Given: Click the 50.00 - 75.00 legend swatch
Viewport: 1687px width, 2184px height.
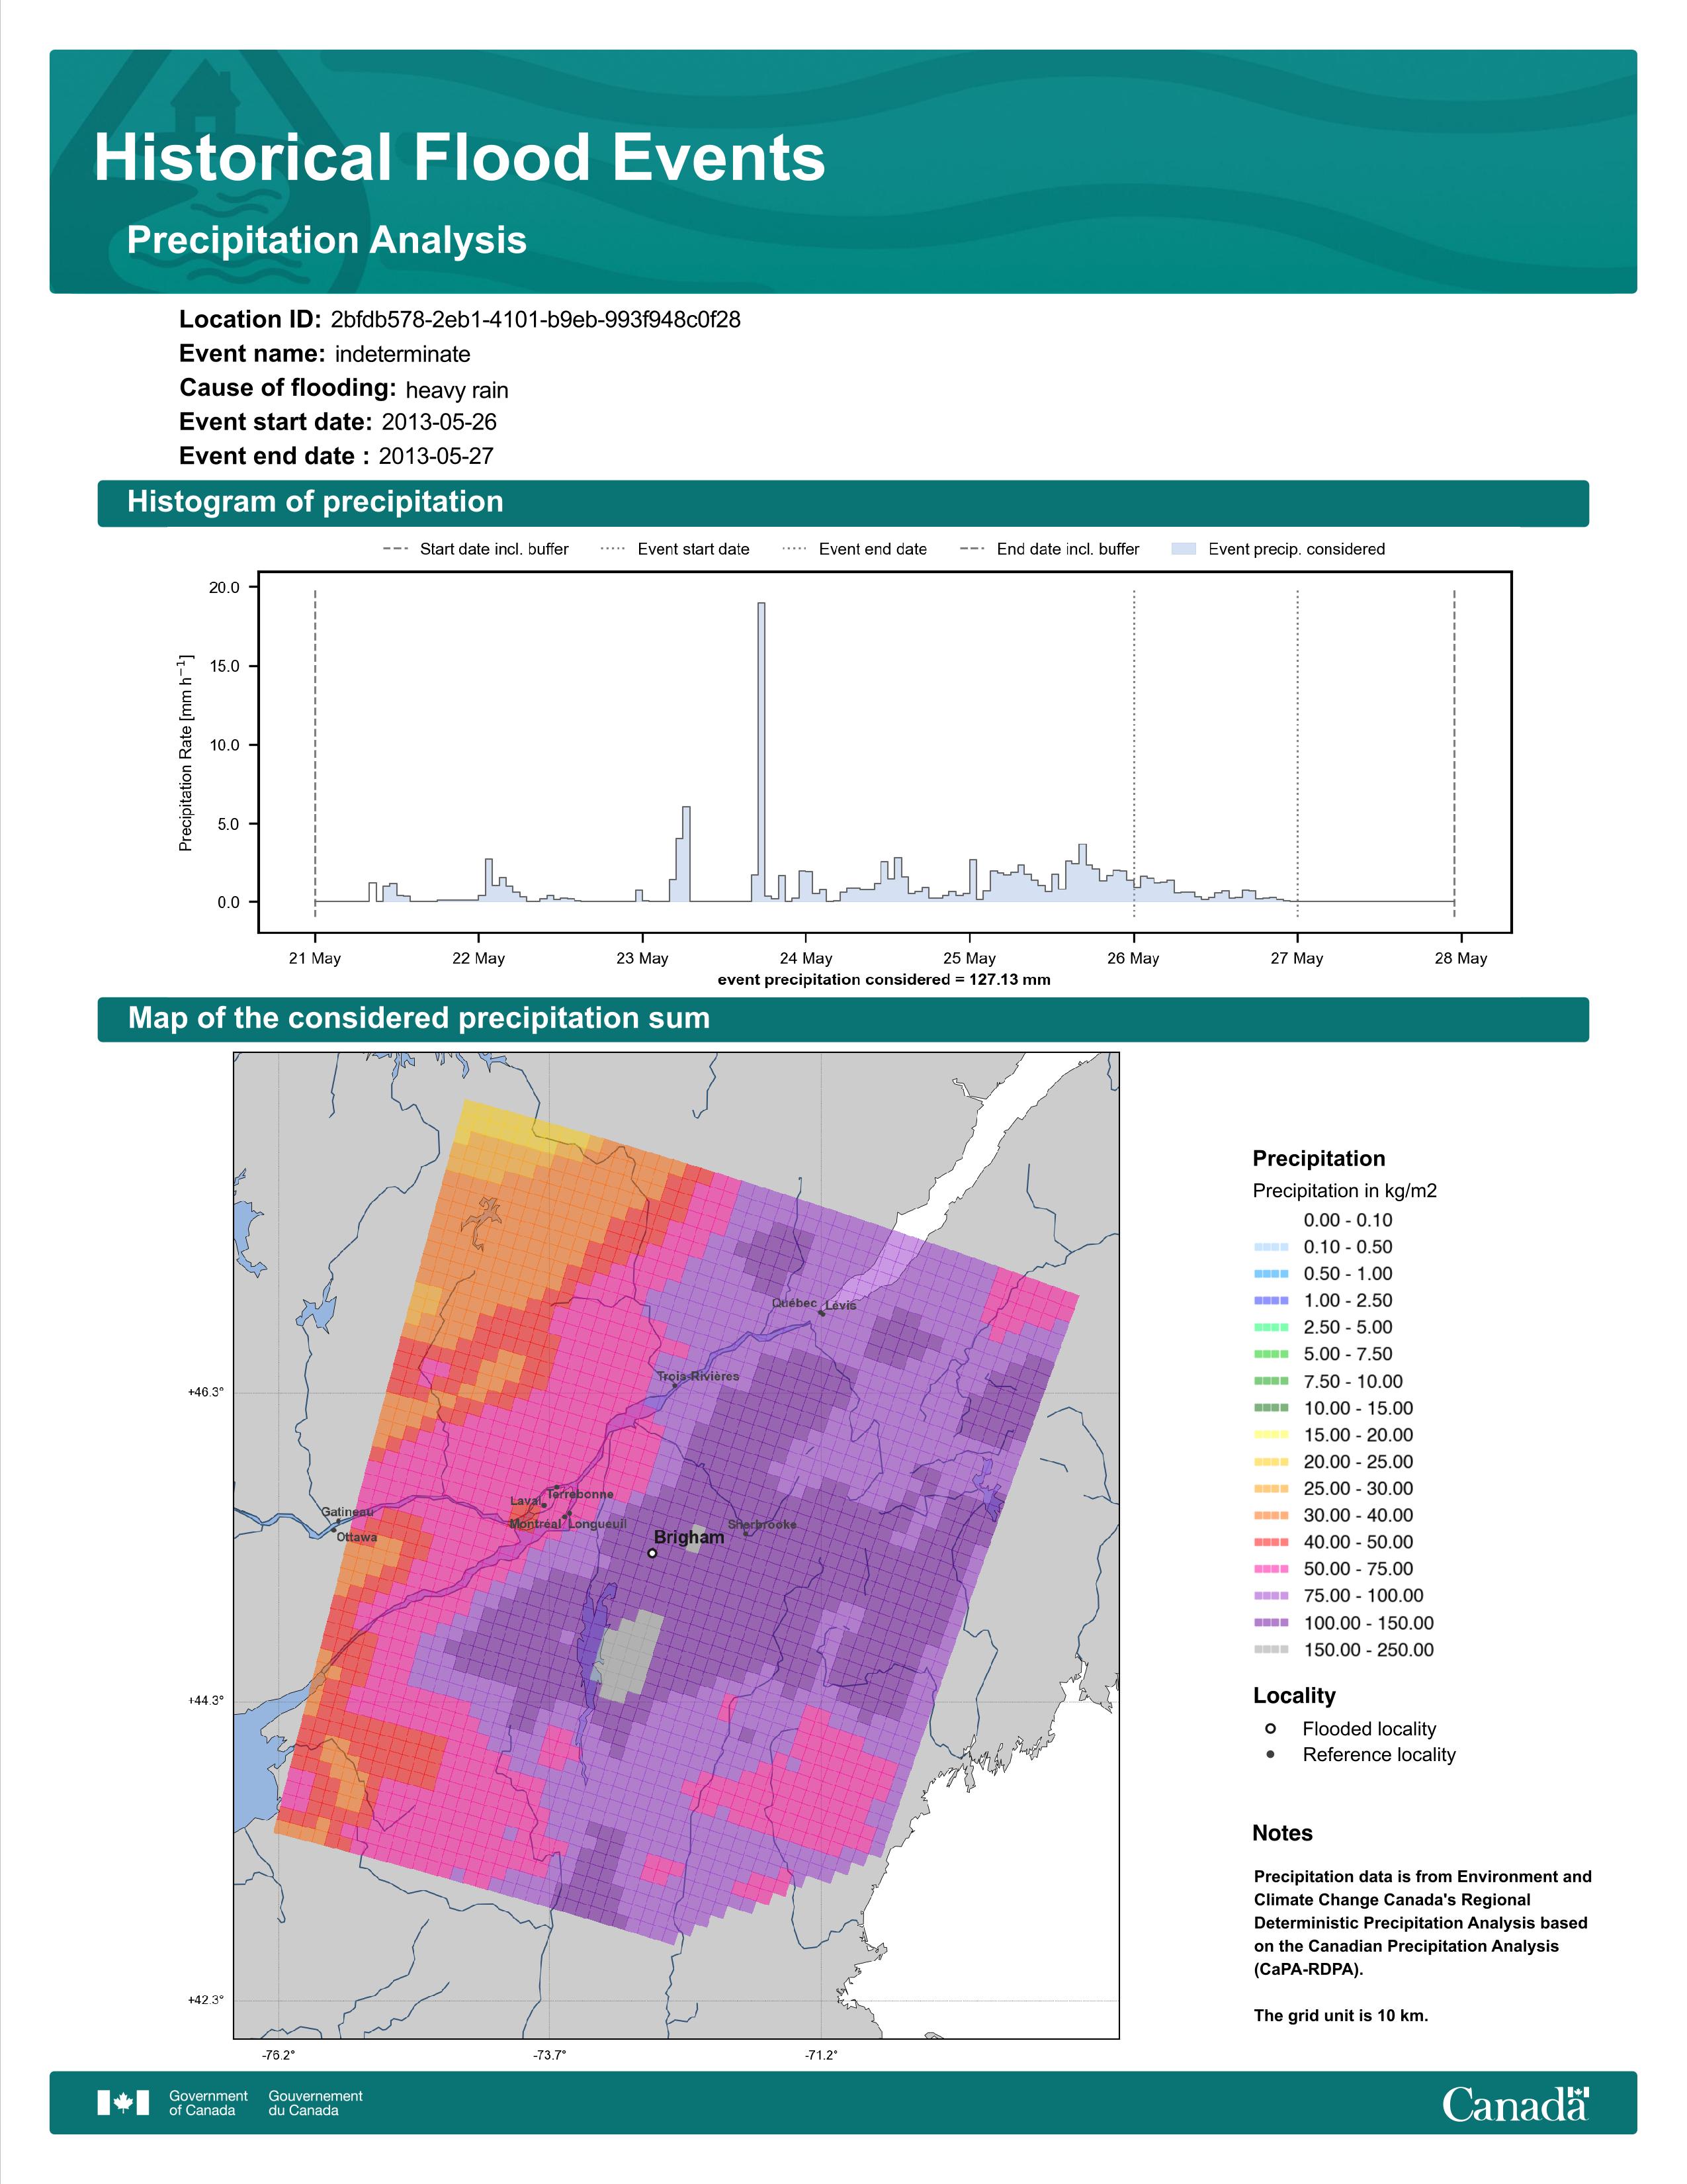Looking at the screenshot, I should pos(1270,1569).
